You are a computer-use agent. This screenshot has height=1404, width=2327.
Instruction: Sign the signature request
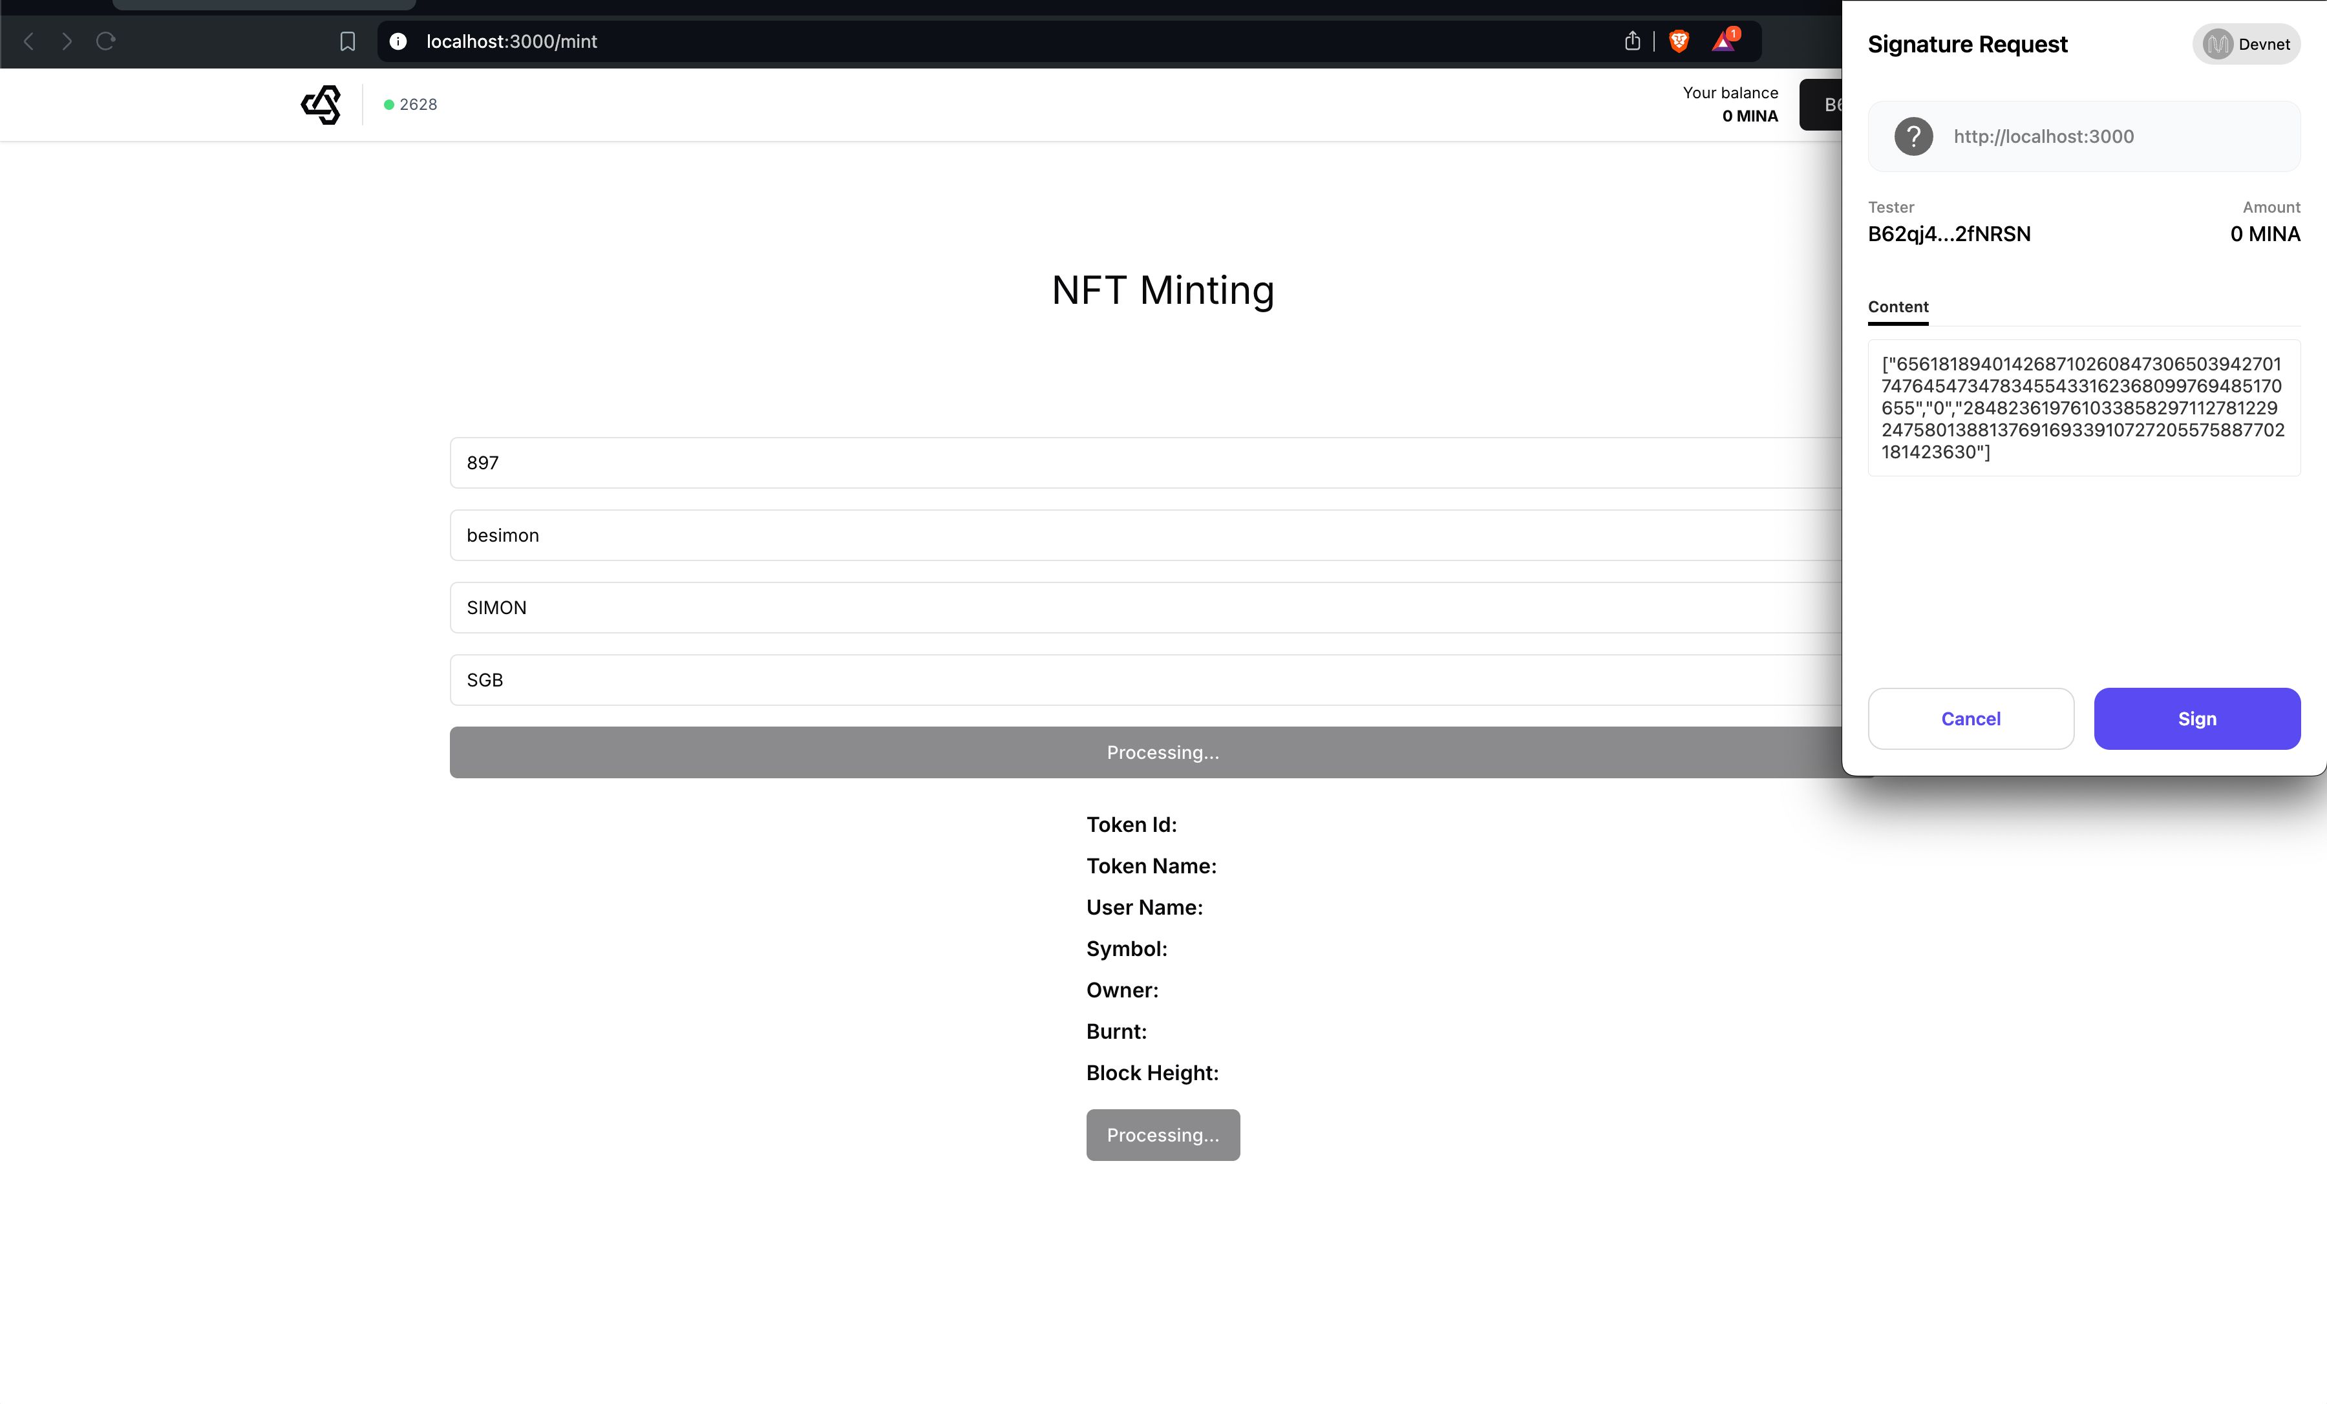click(x=2196, y=719)
